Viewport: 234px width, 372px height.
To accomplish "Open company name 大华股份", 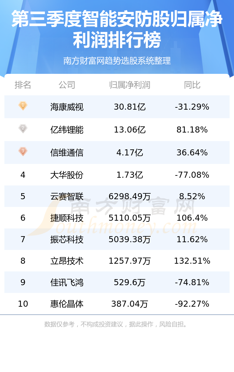I will (67, 175).
